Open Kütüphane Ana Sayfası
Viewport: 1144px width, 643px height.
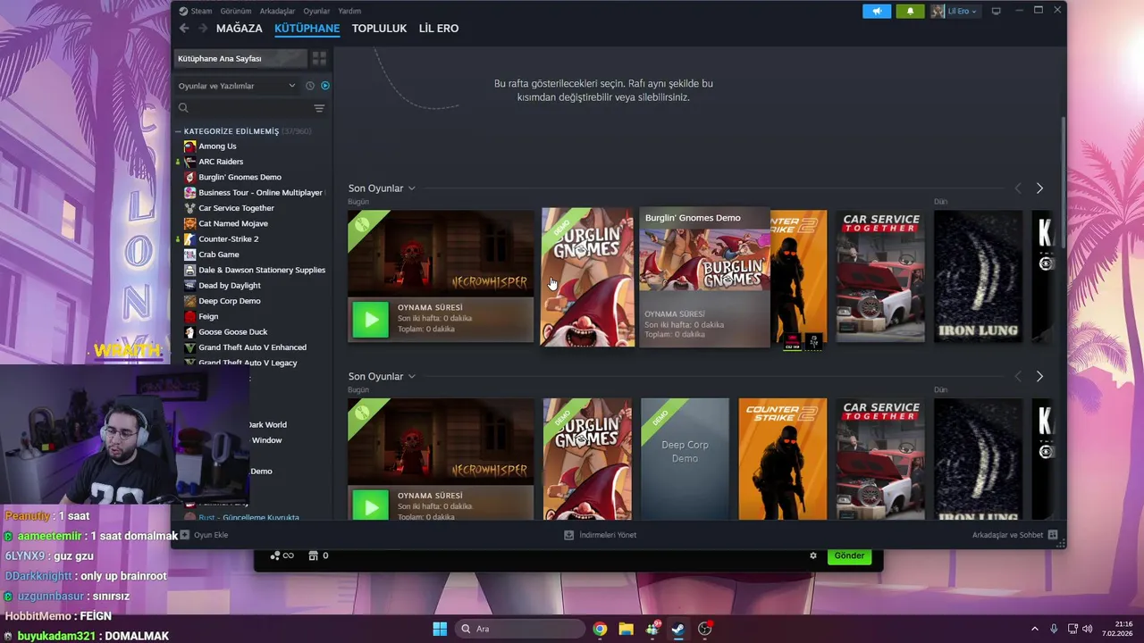tap(239, 59)
